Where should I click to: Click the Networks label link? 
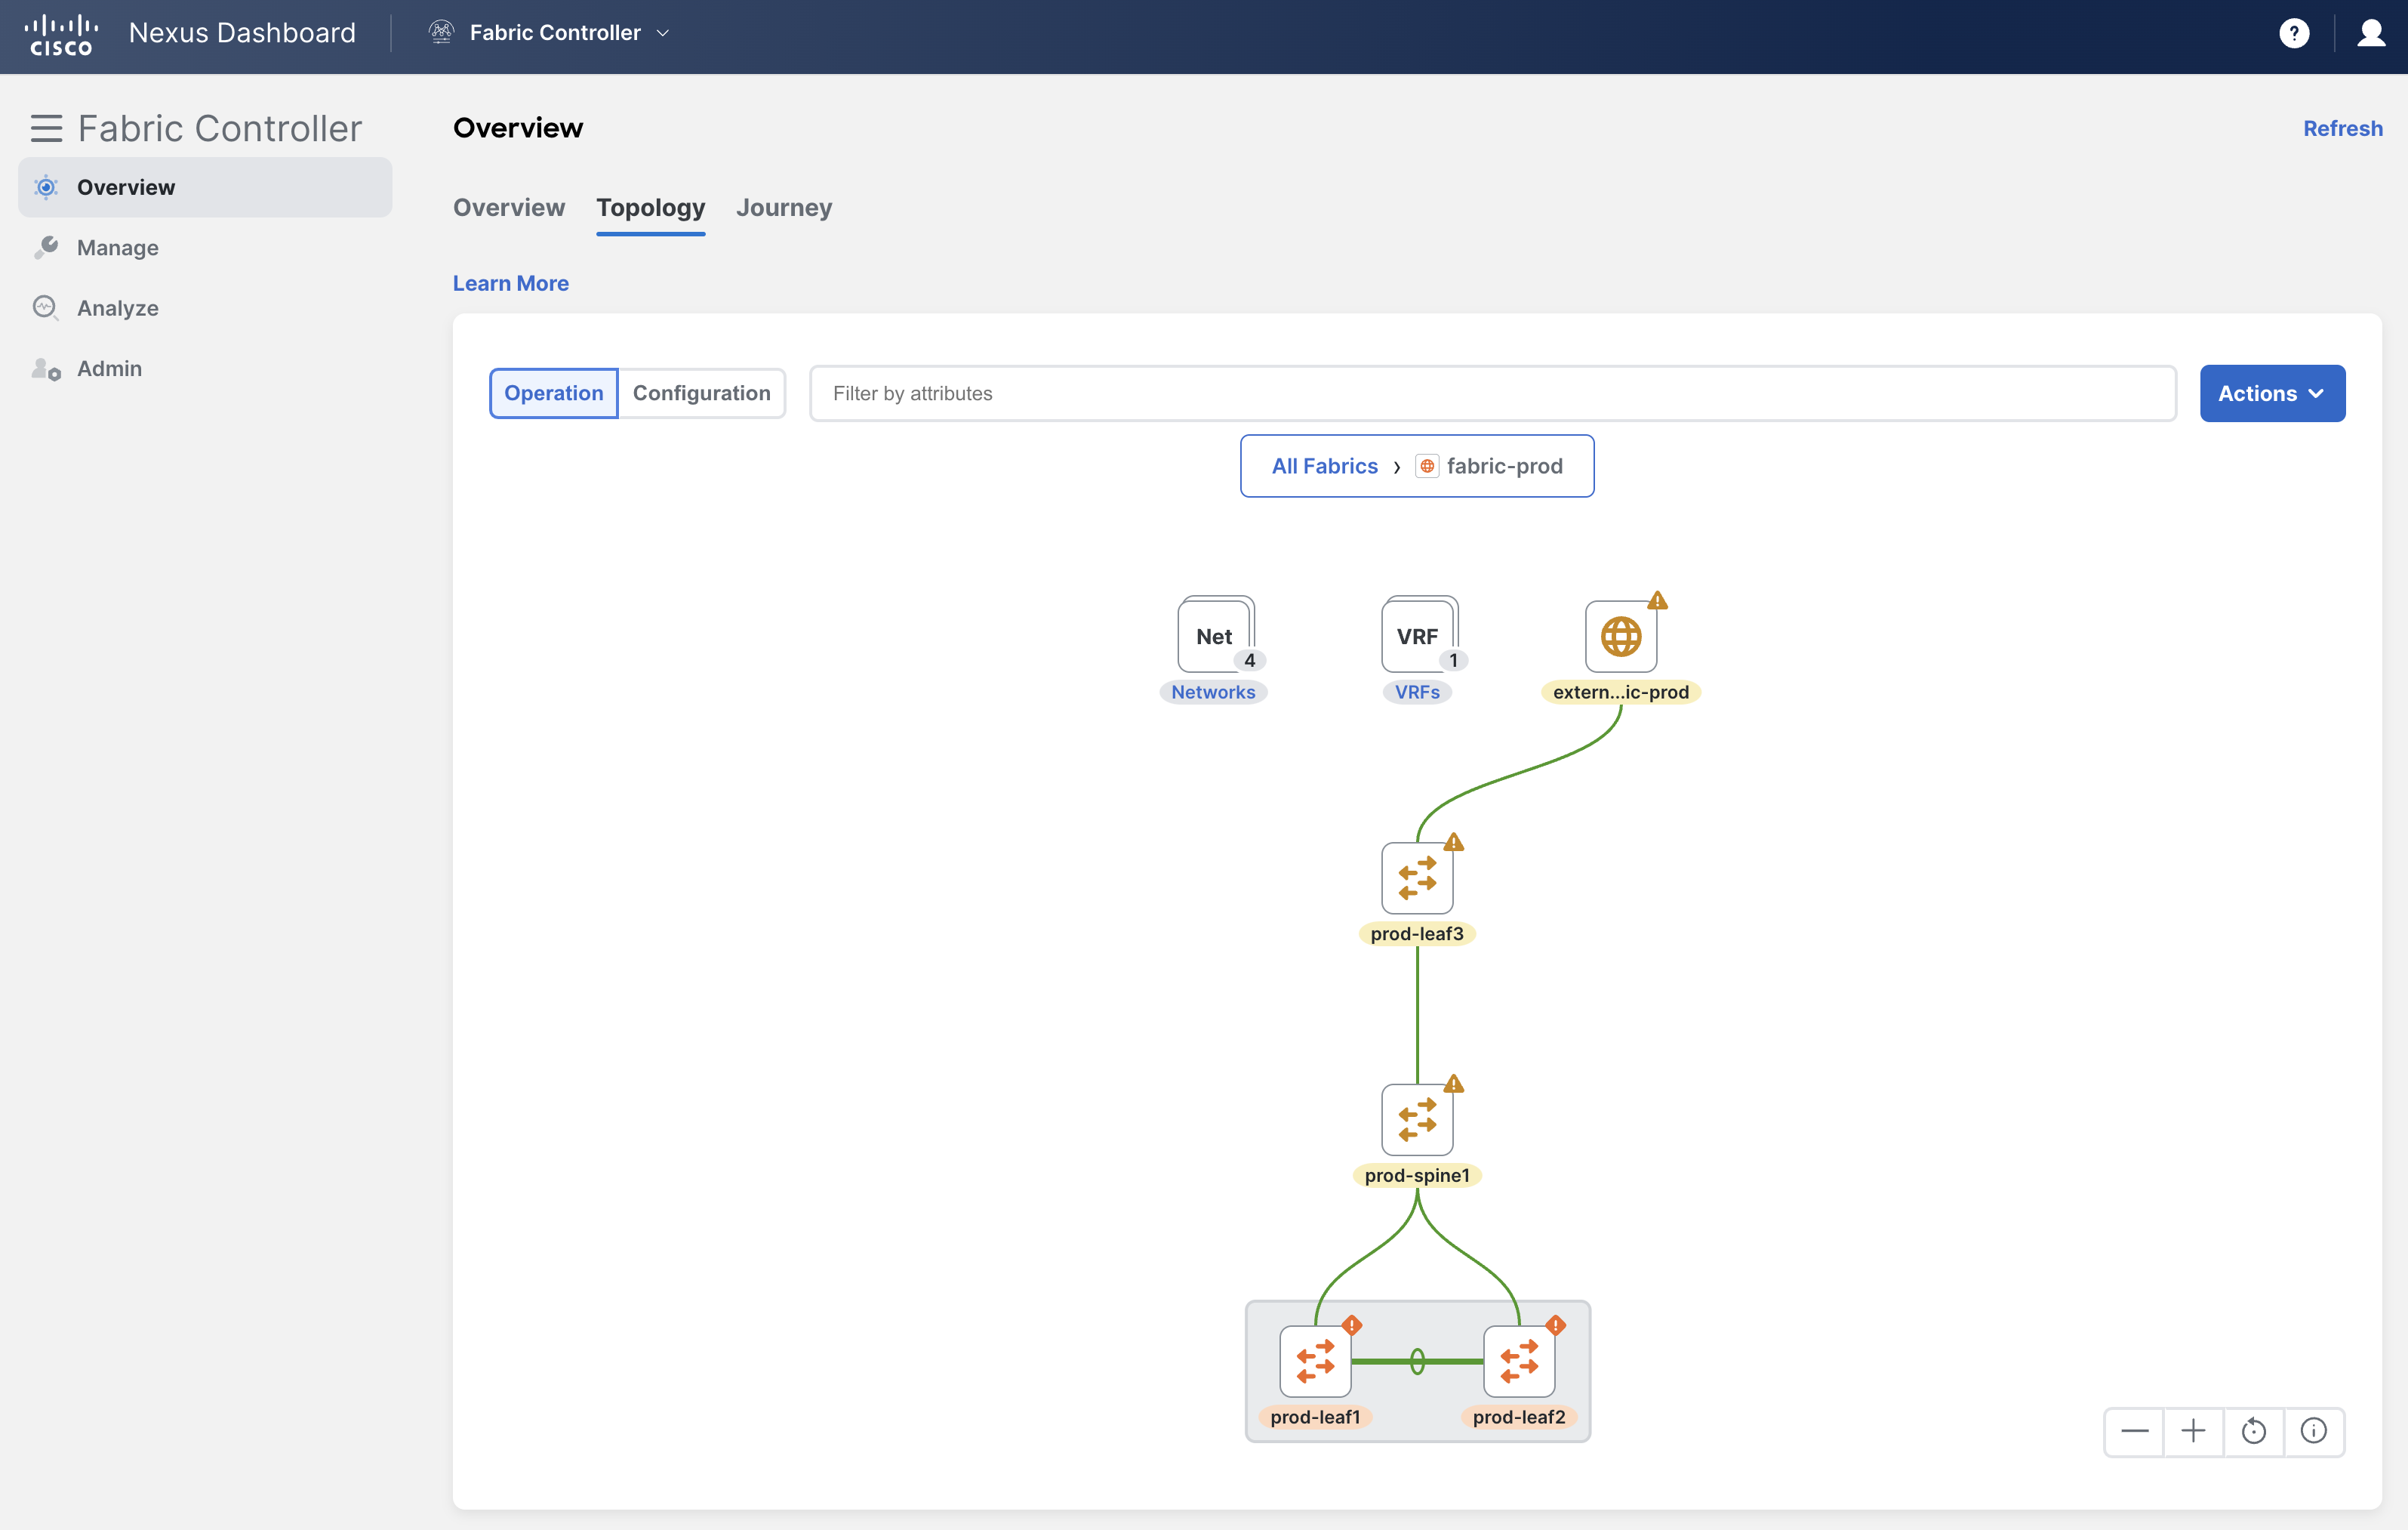pyautogui.click(x=1213, y=693)
